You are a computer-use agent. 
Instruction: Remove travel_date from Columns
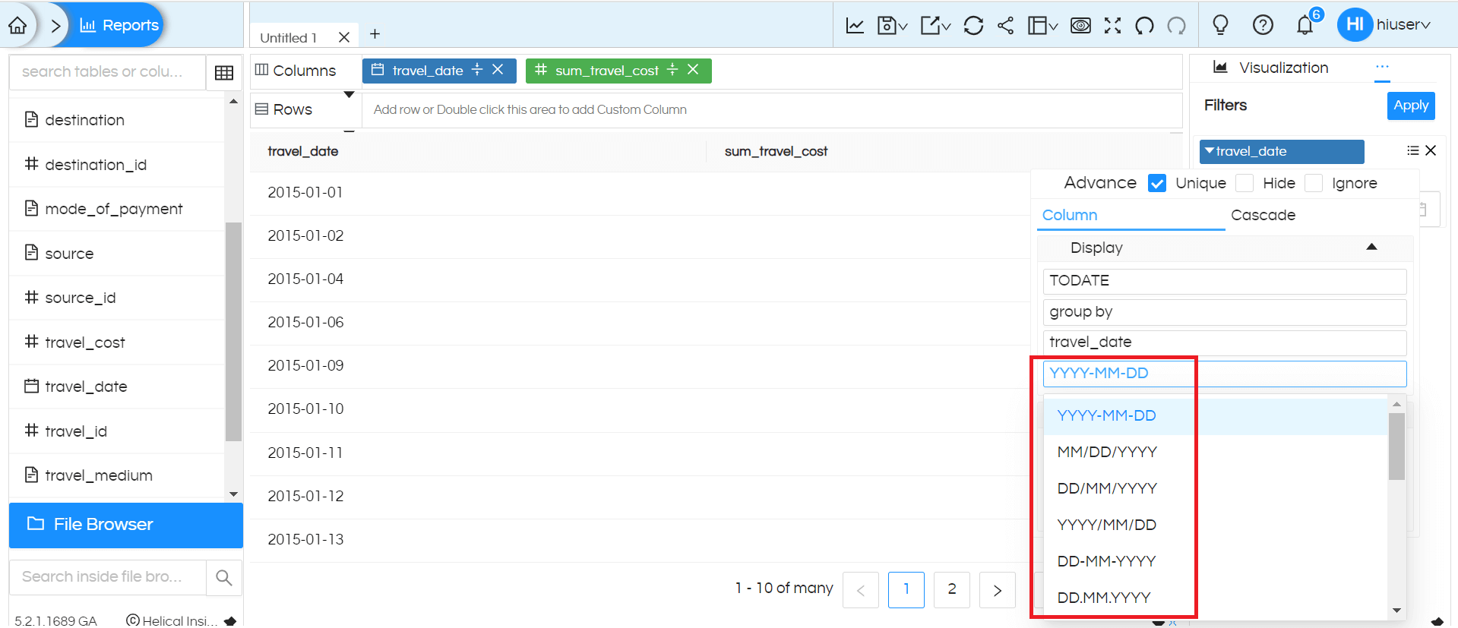pos(498,70)
